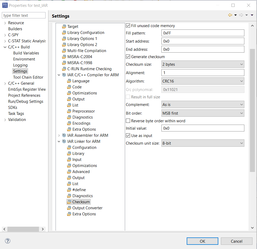This screenshot has height=249, width=257.
Task: Open the settings view menu arrow
Action: [x=252, y=15]
